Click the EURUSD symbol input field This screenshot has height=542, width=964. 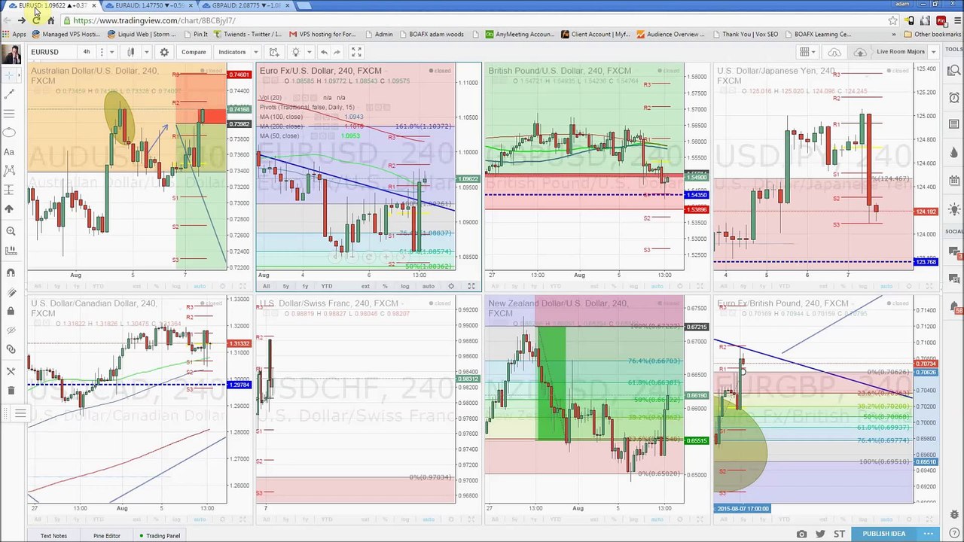coord(51,52)
